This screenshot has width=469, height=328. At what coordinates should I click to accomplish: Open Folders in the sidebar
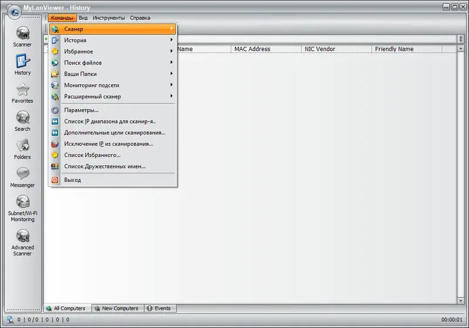pos(23,146)
